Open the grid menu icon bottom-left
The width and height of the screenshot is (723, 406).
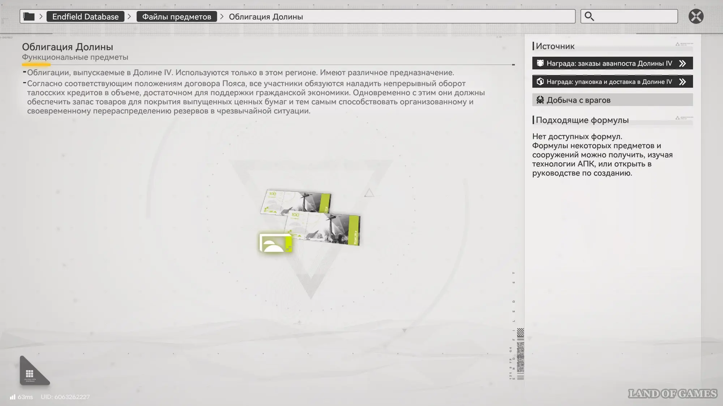click(30, 374)
